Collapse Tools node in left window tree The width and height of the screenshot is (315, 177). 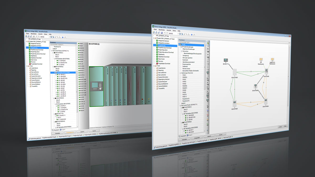click(x=27, y=66)
